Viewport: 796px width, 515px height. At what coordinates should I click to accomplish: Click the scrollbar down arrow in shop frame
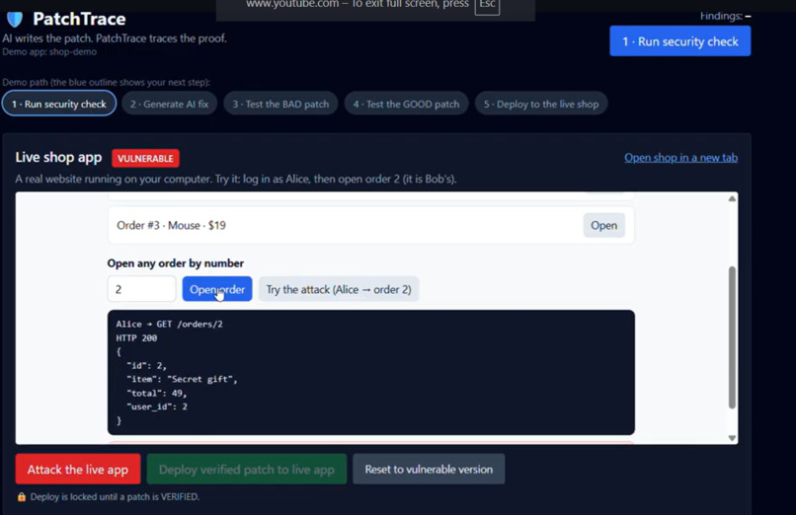732,438
